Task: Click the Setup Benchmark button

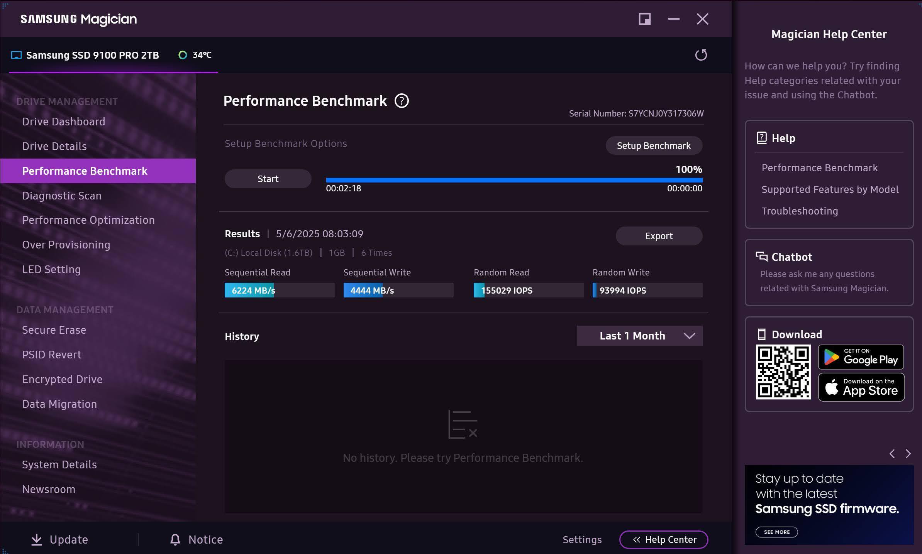Action: pyautogui.click(x=654, y=145)
